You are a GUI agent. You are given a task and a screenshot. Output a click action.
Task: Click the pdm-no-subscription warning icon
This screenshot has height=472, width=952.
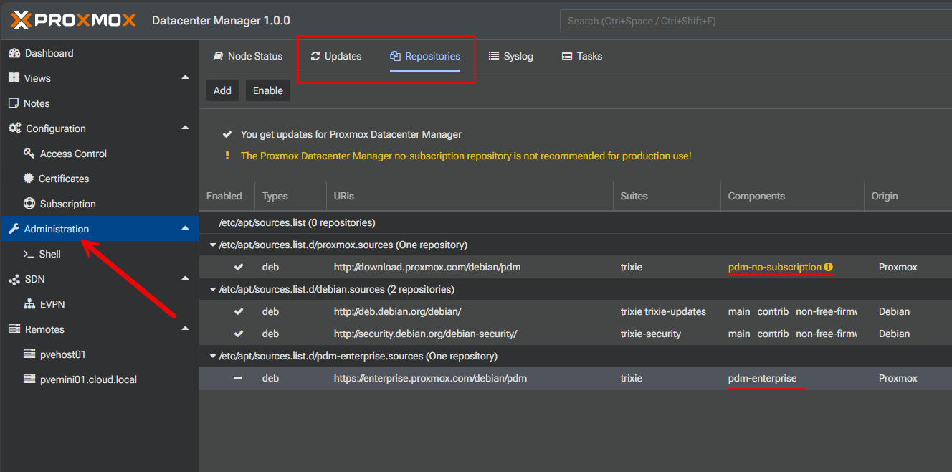pos(829,267)
